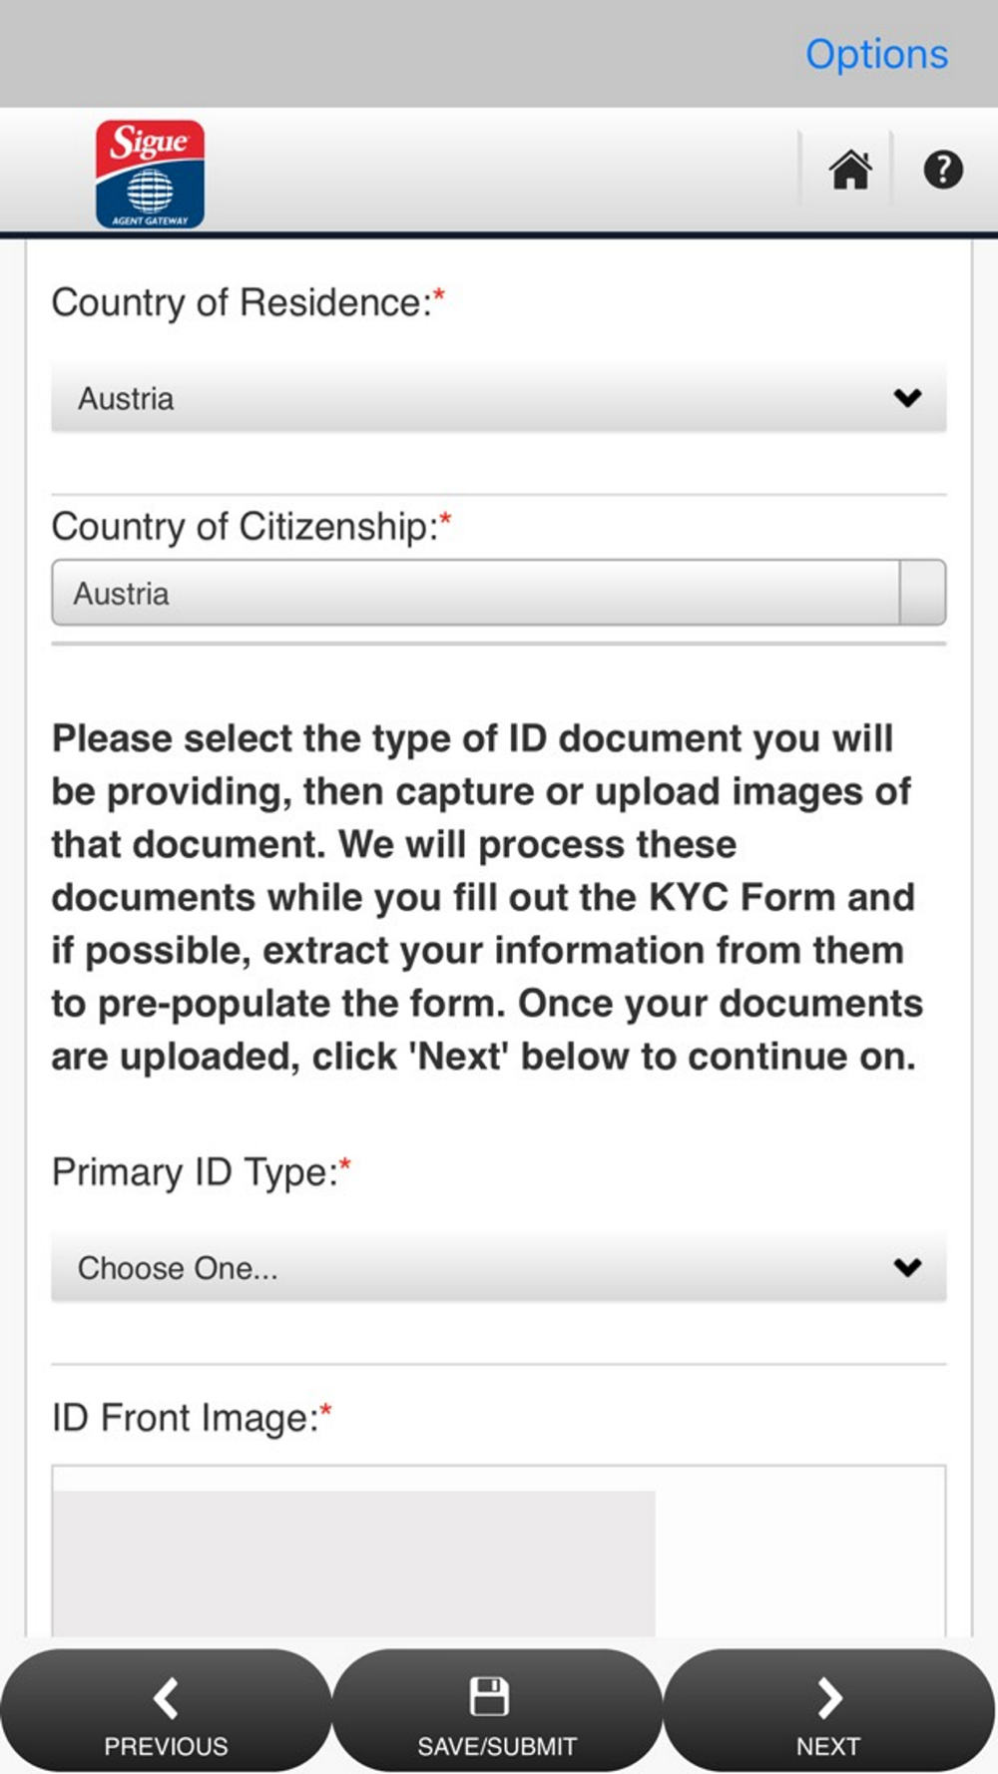Click the NEXT button label

(x=828, y=1746)
